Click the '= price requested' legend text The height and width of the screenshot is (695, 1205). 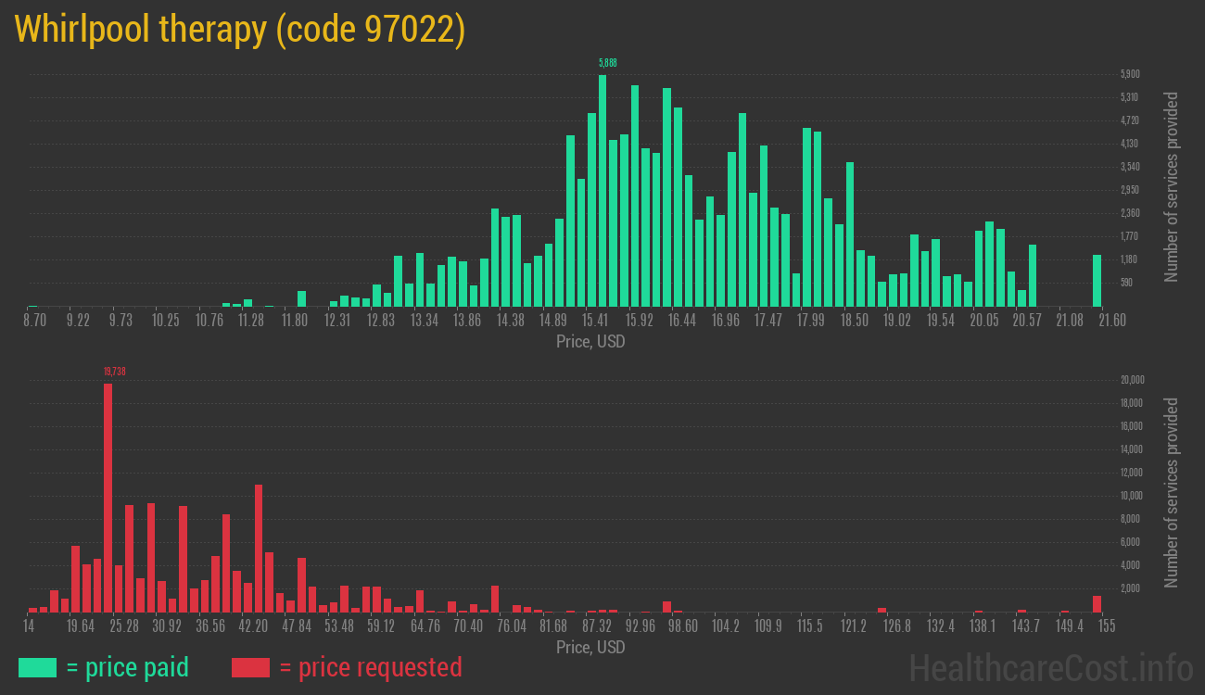(370, 667)
